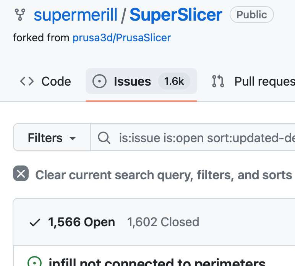Click the Code angle brackets icon
The width and height of the screenshot is (295, 266).
27,81
